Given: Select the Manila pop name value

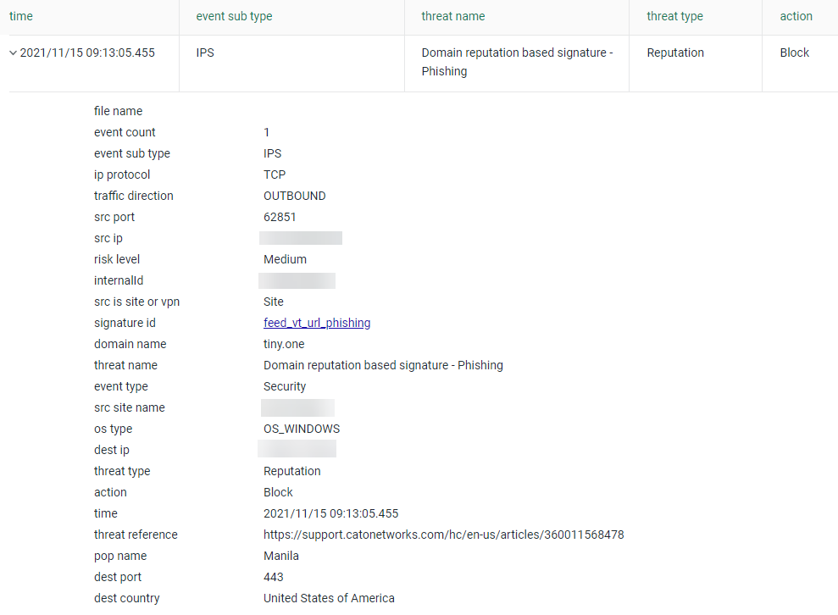Looking at the screenshot, I should point(280,556).
